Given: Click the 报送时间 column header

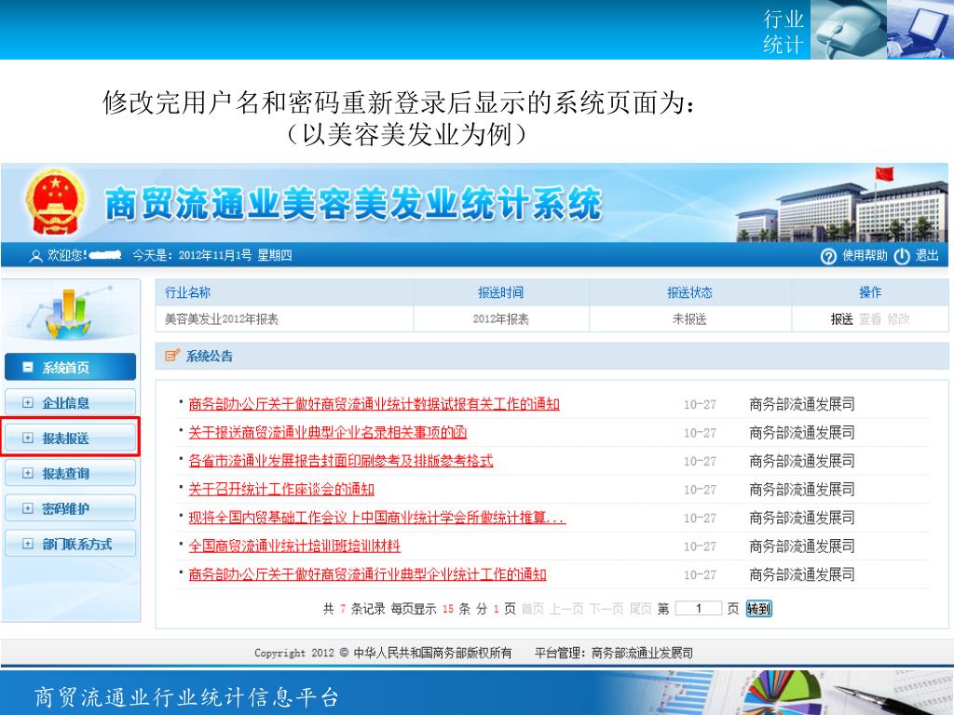Looking at the screenshot, I should click(500, 292).
